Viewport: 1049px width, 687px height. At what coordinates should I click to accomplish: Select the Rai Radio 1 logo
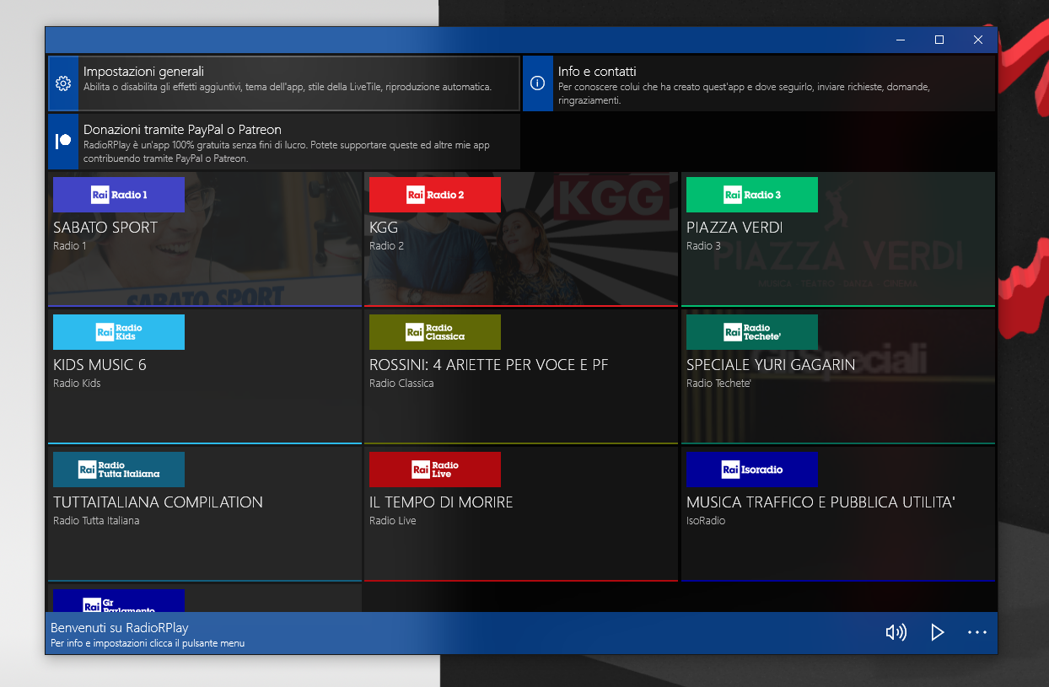pos(119,195)
